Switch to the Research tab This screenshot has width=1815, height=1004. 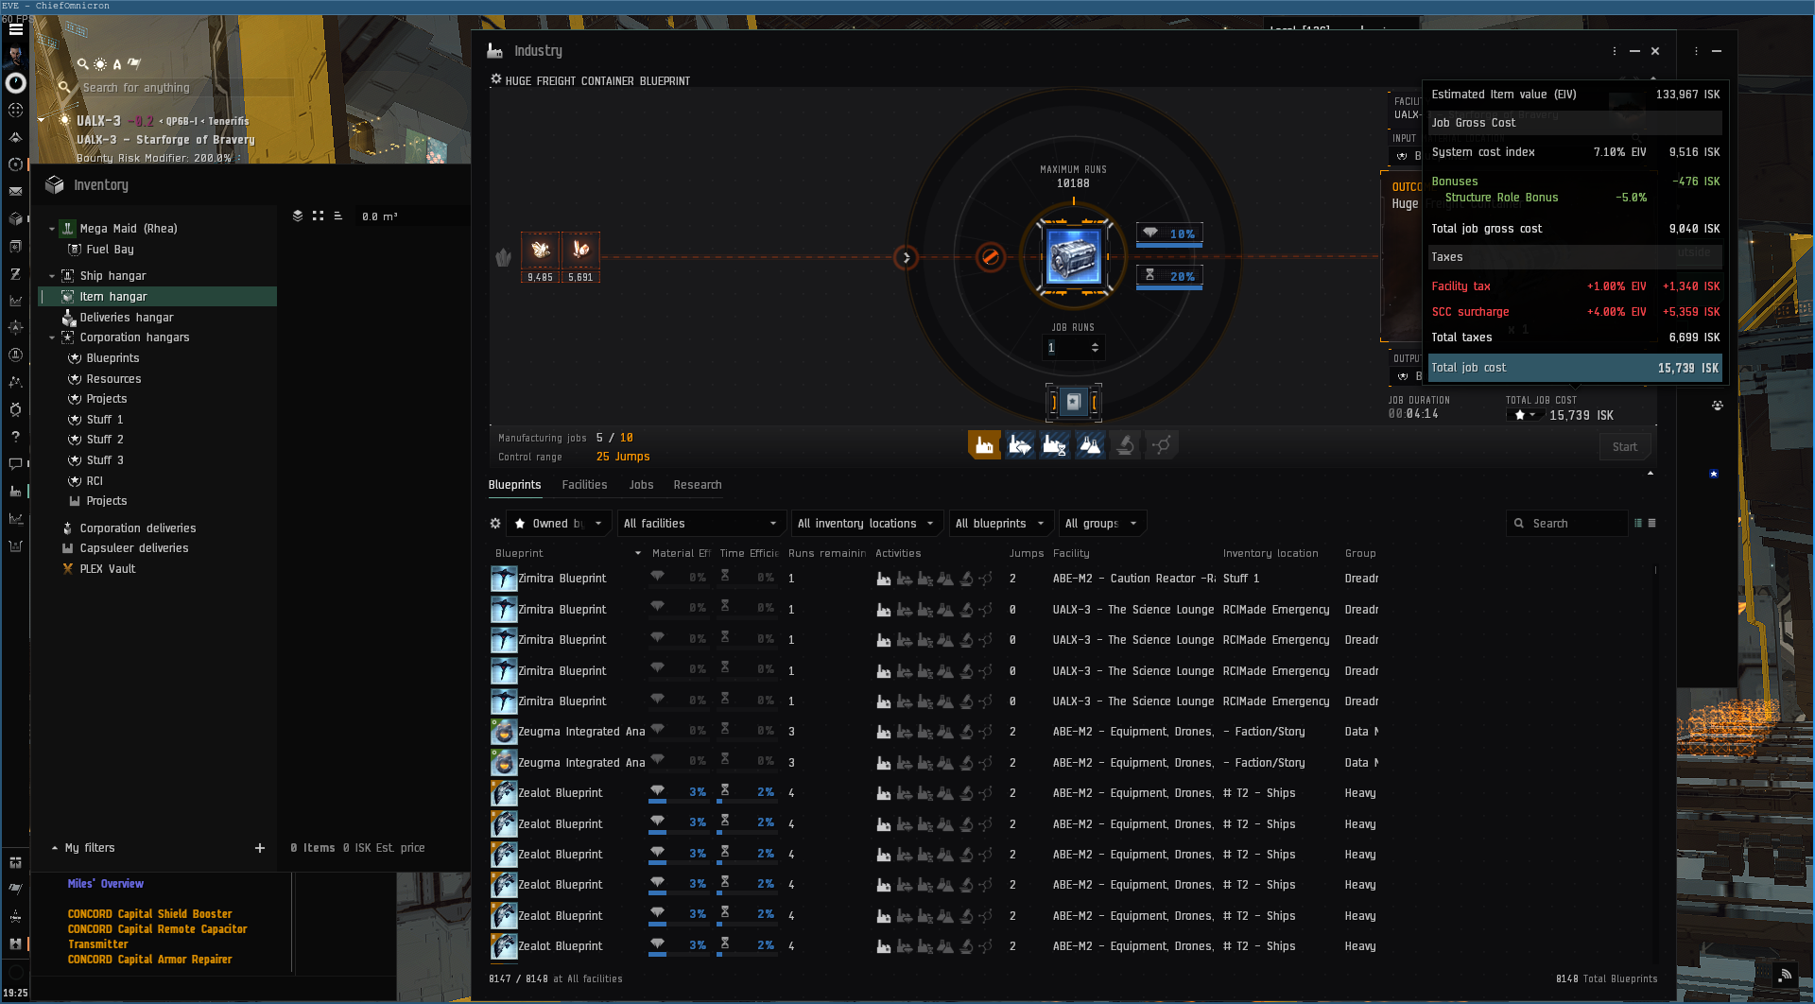697,485
